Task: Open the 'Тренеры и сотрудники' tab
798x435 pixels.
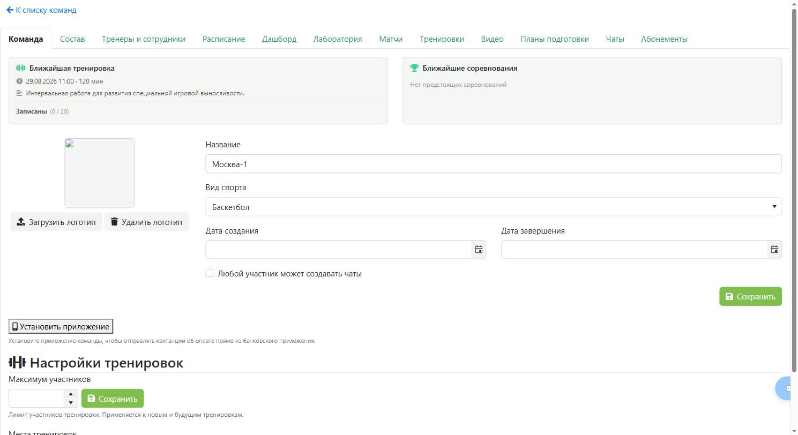Action: (x=144, y=39)
